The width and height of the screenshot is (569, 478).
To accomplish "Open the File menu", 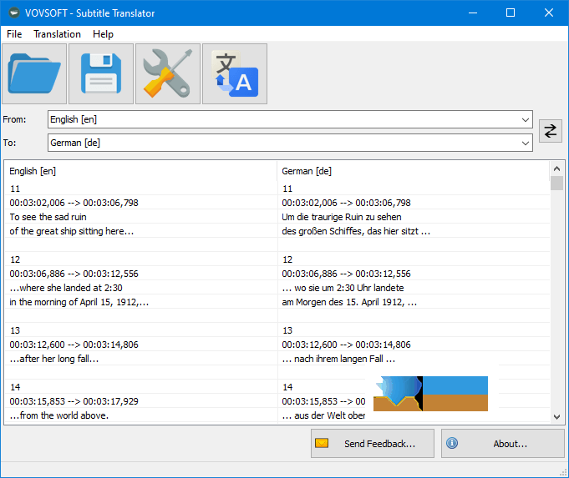I will (x=14, y=34).
